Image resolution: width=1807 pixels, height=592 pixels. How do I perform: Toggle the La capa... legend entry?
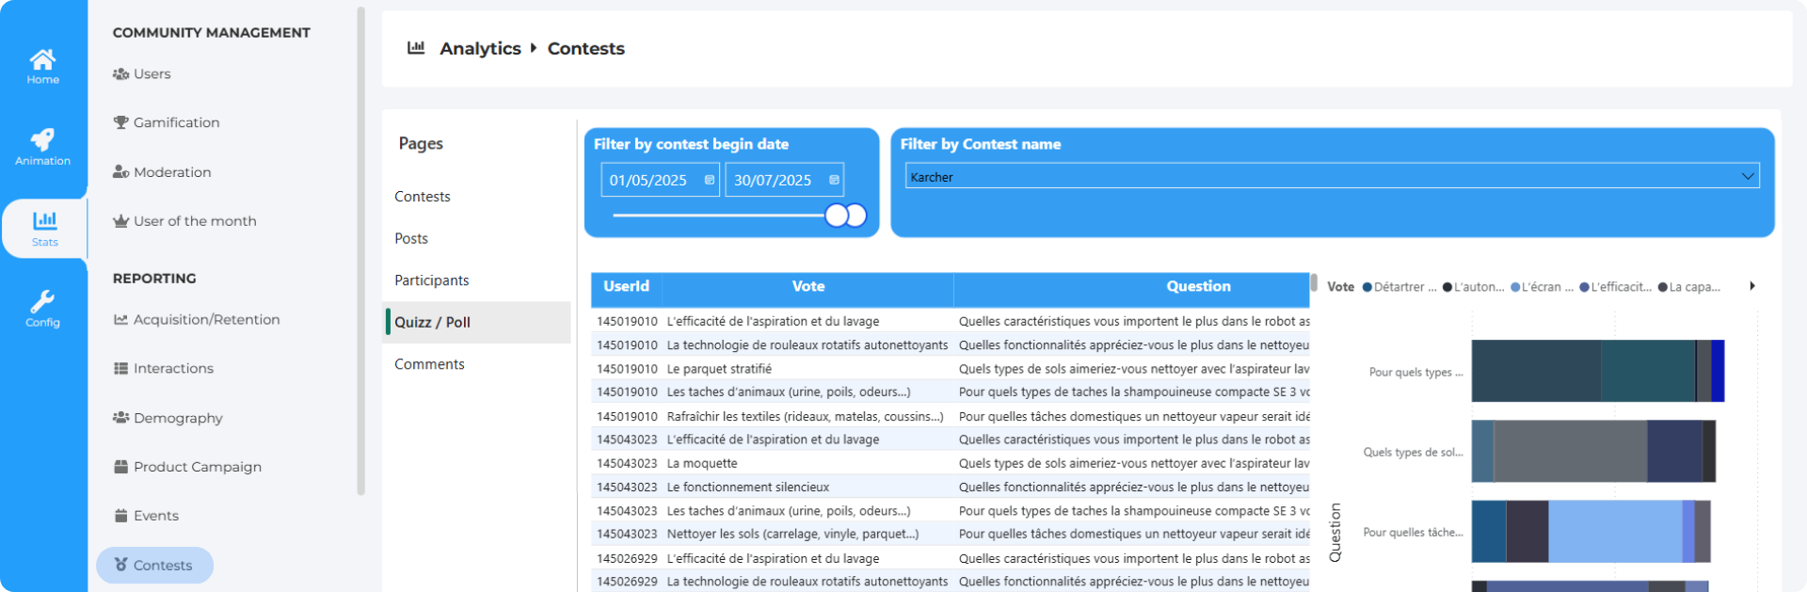tap(1689, 287)
